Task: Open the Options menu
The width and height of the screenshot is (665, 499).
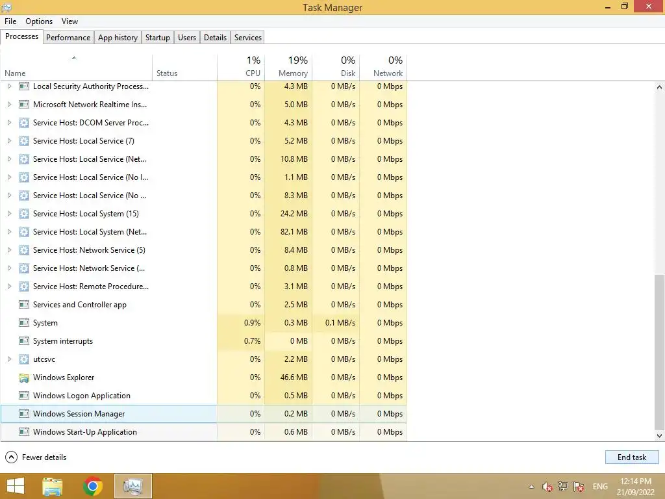Action: 39,21
